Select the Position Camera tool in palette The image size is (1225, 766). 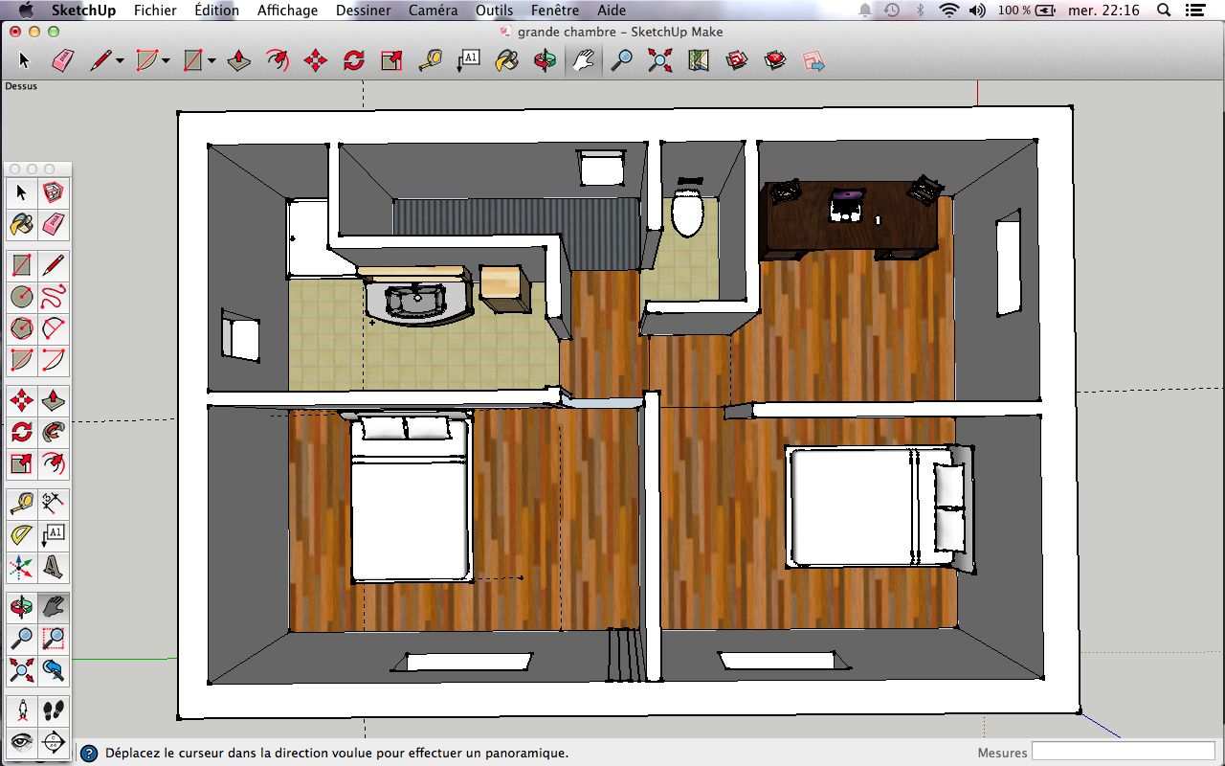(22, 710)
